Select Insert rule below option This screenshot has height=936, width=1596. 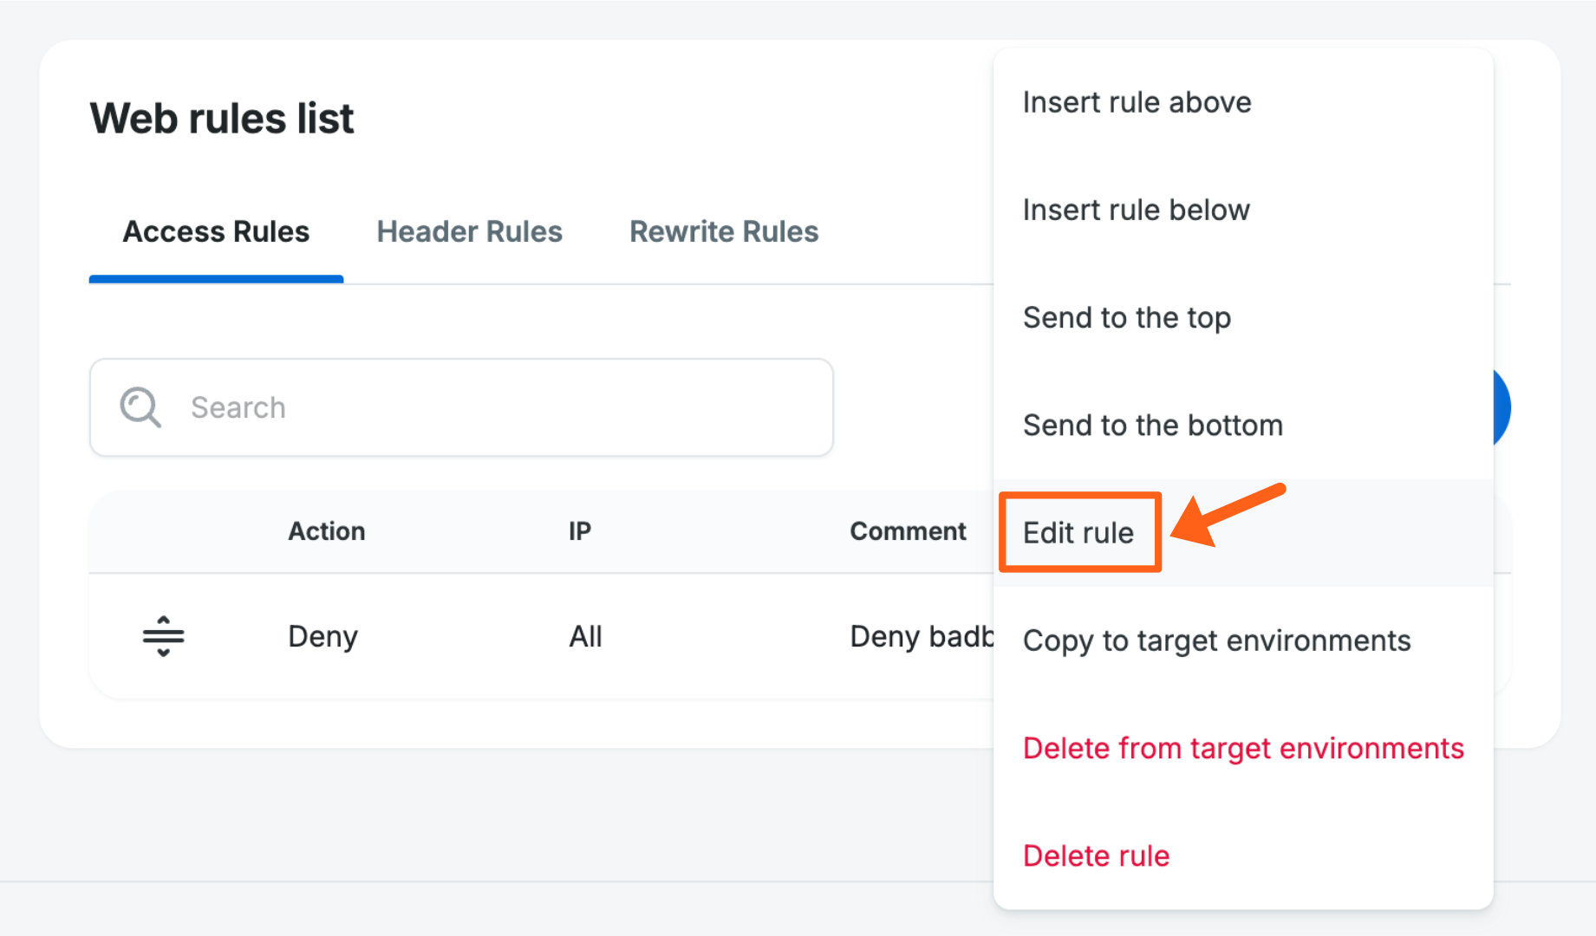click(x=1136, y=210)
